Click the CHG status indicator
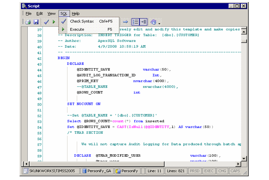The width and height of the screenshot is (269, 180). point(222,171)
